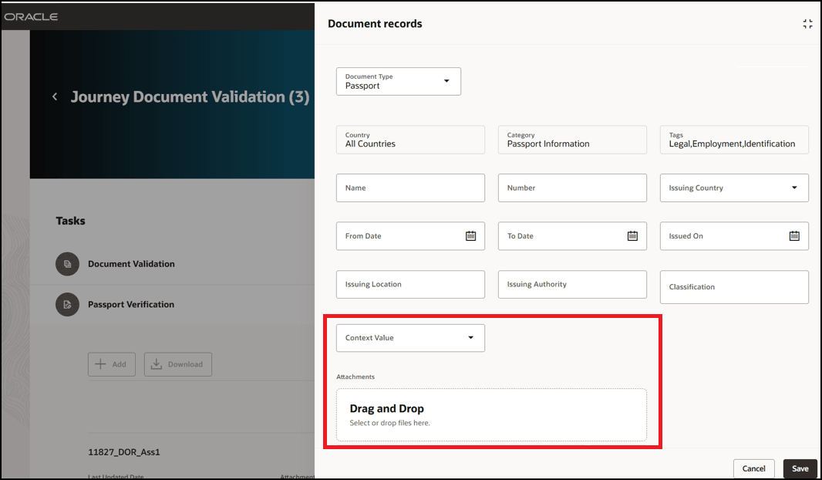Open the To Date calendar picker
The width and height of the screenshot is (822, 480).
(633, 236)
